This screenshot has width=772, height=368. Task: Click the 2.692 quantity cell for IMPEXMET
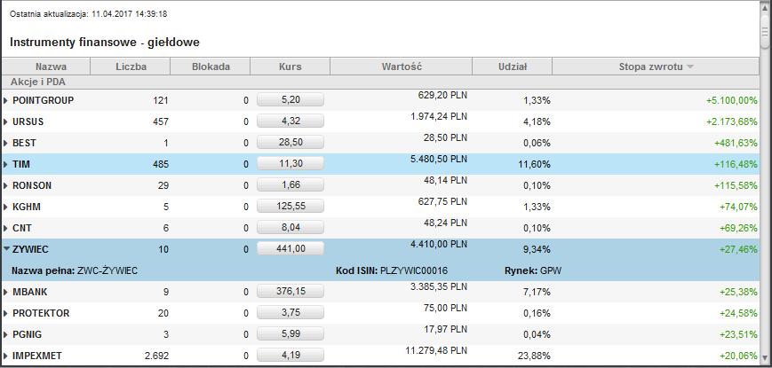click(157, 356)
